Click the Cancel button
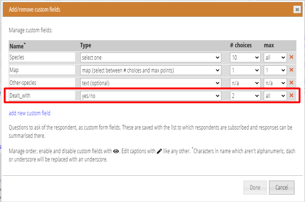The image size is (305, 202). point(282,187)
